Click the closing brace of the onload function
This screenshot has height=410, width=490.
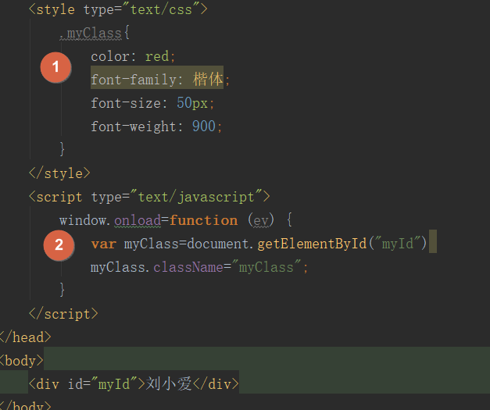63,290
